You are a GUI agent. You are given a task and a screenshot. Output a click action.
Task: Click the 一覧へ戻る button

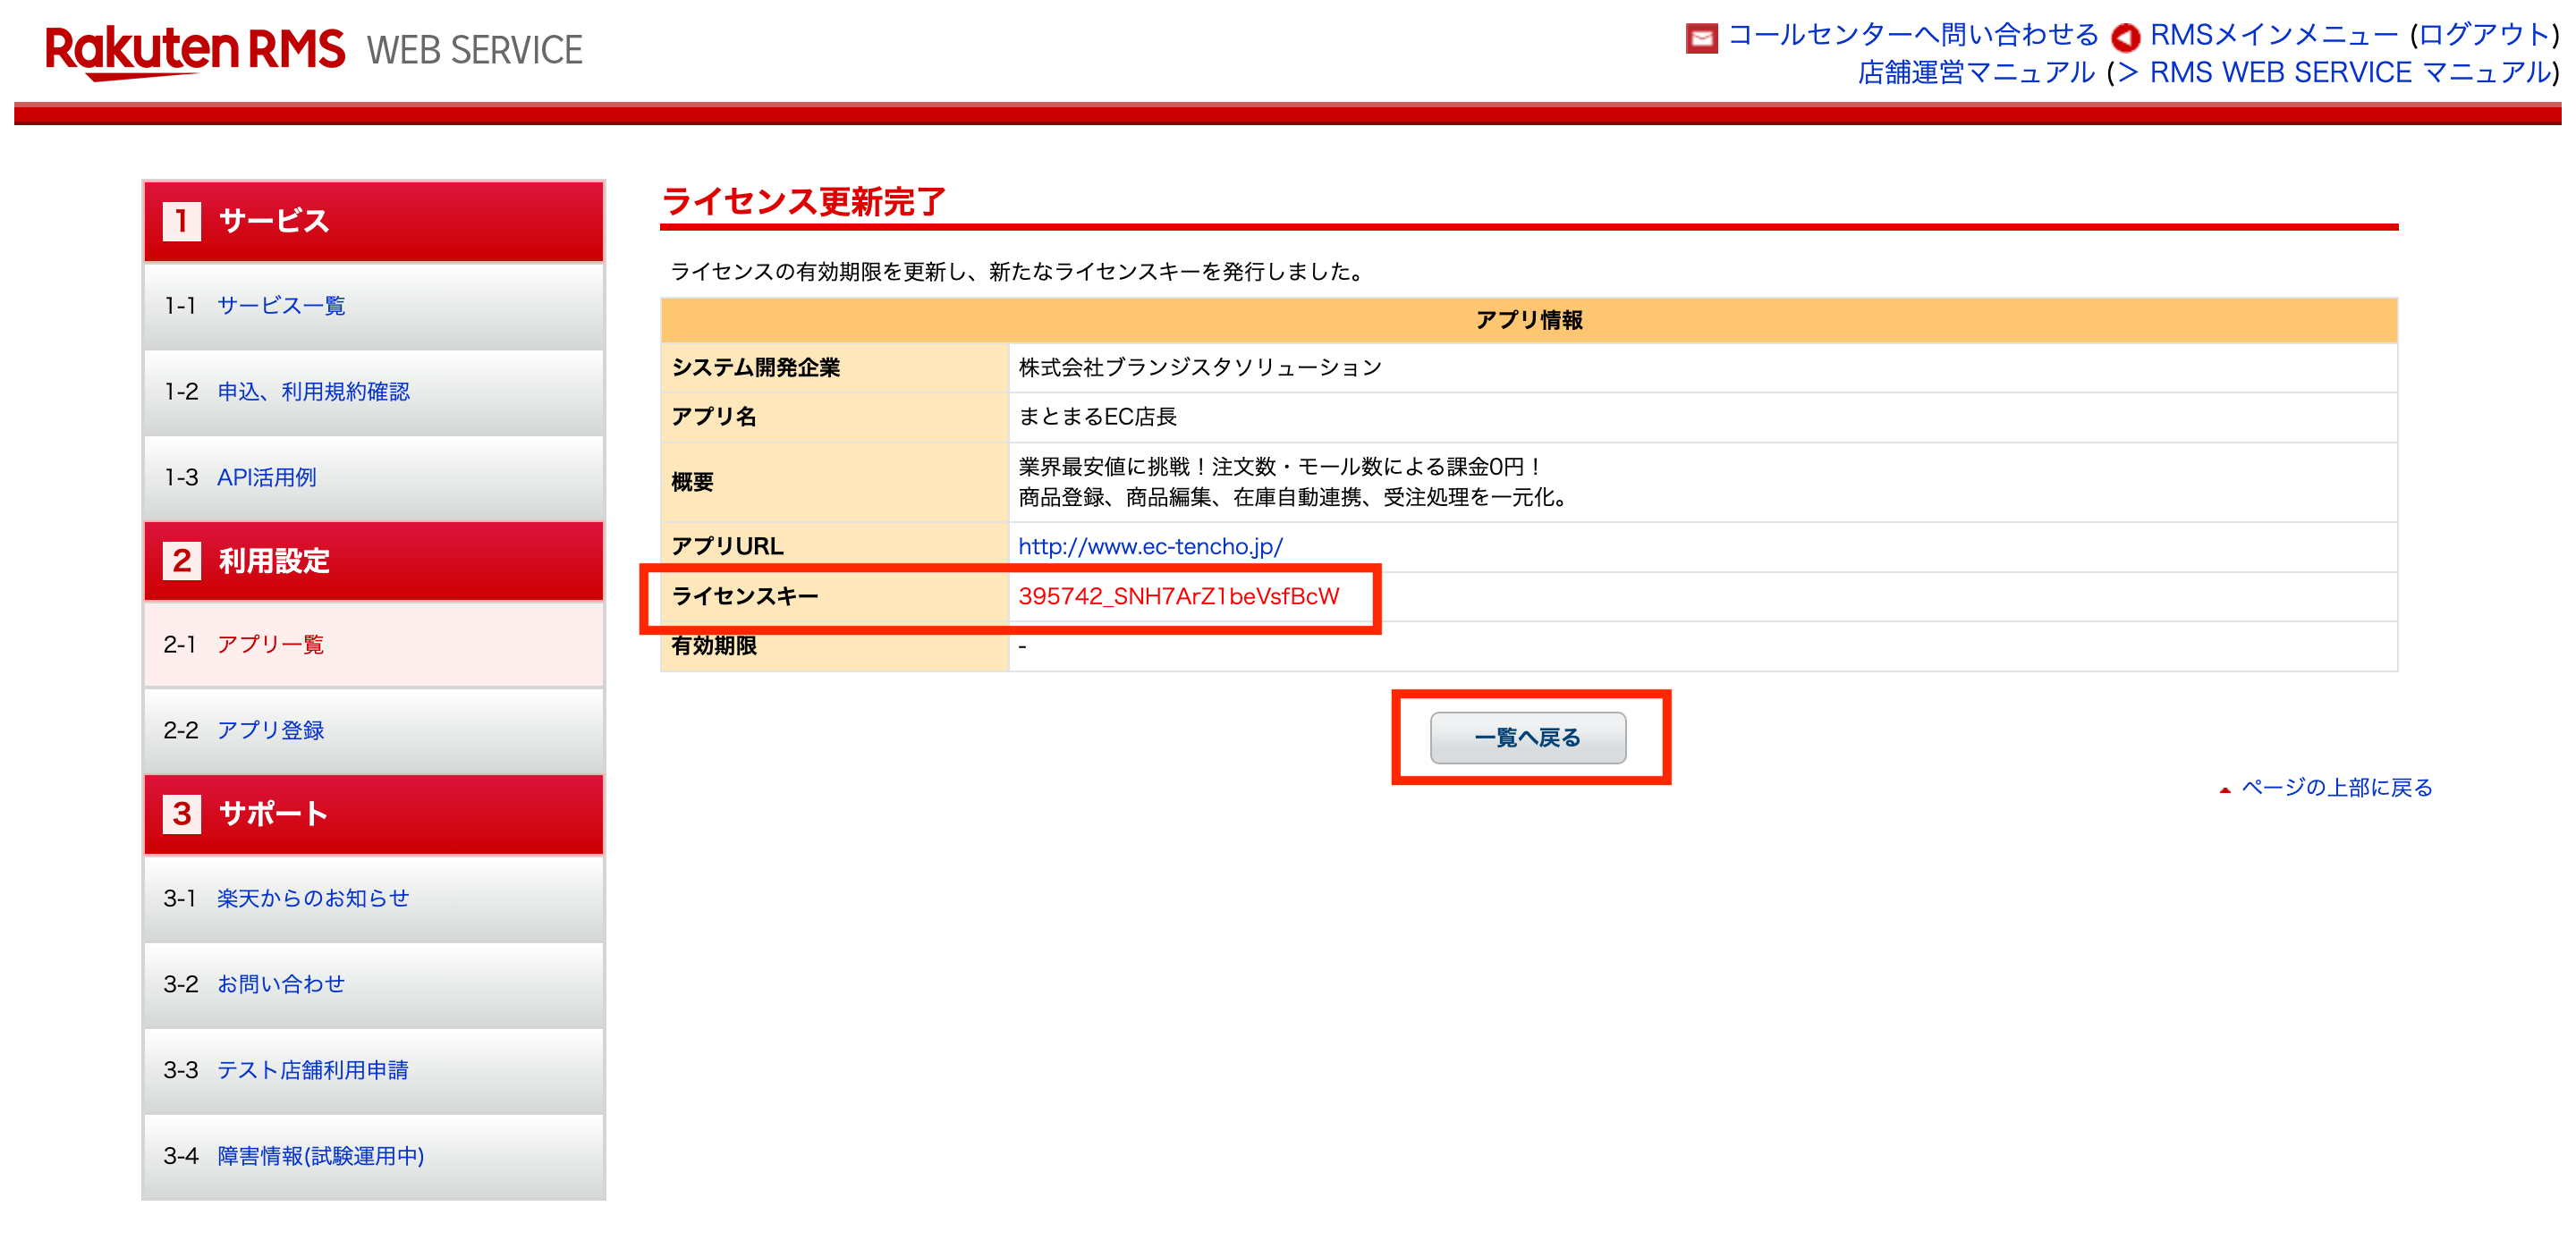1527,738
